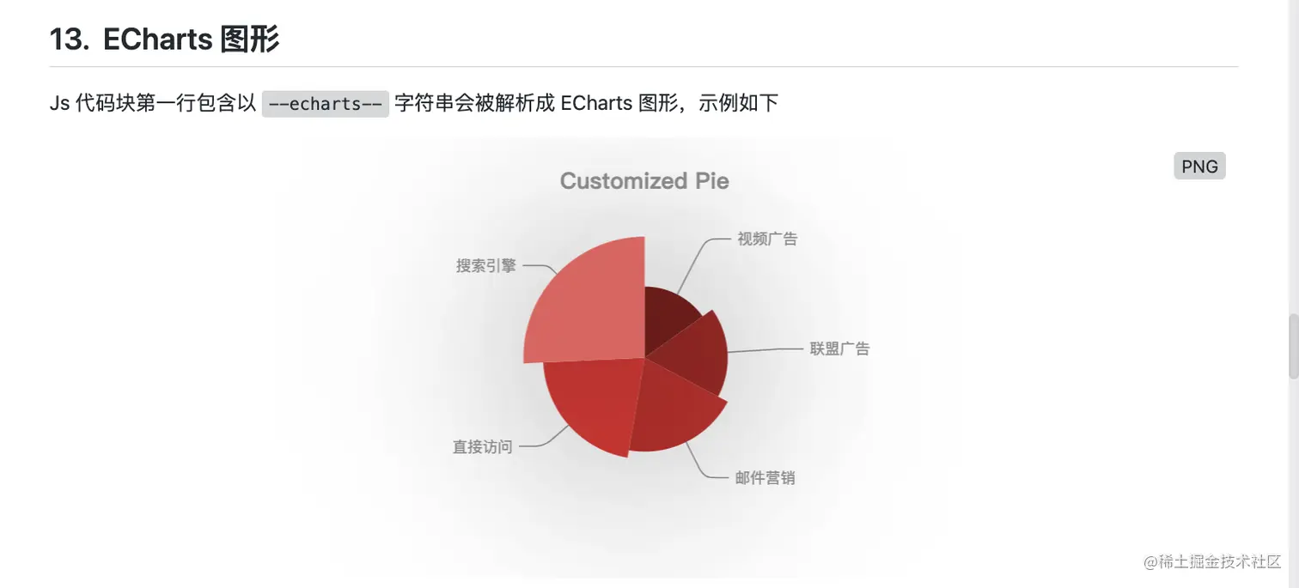Click the --echarts-- inline code snippet
The width and height of the screenshot is (1299, 588).
326,104
